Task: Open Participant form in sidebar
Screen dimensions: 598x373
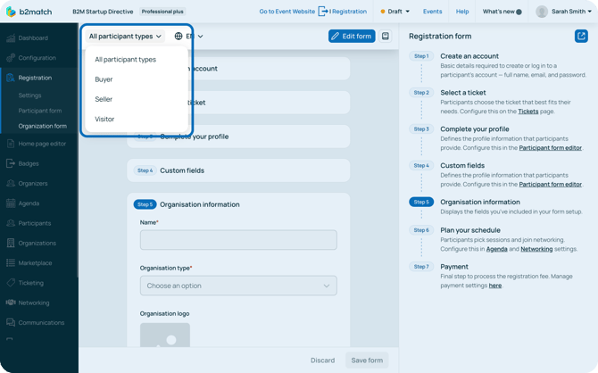Action: point(39,111)
